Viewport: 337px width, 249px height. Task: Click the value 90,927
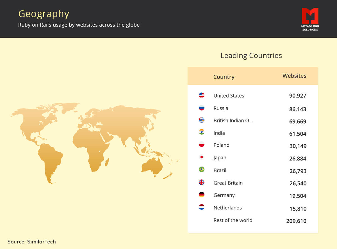[298, 96]
